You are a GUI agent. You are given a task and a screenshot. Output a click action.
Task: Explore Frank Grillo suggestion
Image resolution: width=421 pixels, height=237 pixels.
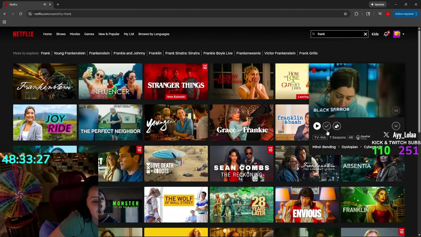pyautogui.click(x=309, y=53)
